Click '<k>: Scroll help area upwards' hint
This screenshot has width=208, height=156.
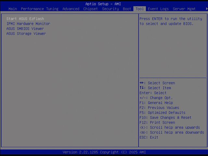(170, 127)
